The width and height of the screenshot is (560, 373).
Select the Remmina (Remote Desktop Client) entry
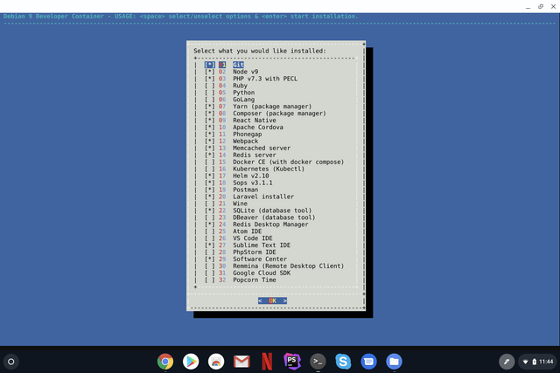point(274,266)
